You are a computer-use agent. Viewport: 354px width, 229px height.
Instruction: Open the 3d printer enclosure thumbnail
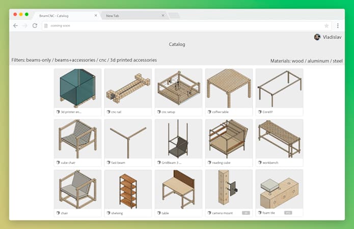click(77, 89)
